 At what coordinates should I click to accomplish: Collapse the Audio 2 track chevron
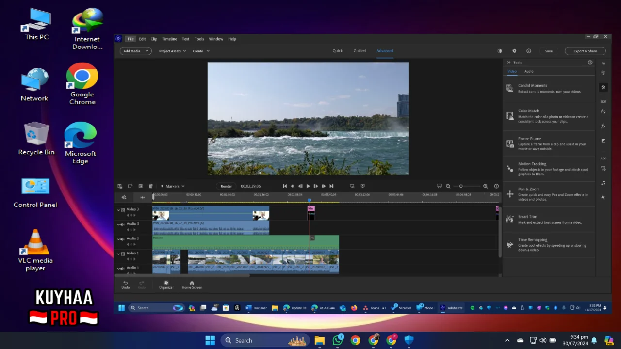click(x=118, y=239)
